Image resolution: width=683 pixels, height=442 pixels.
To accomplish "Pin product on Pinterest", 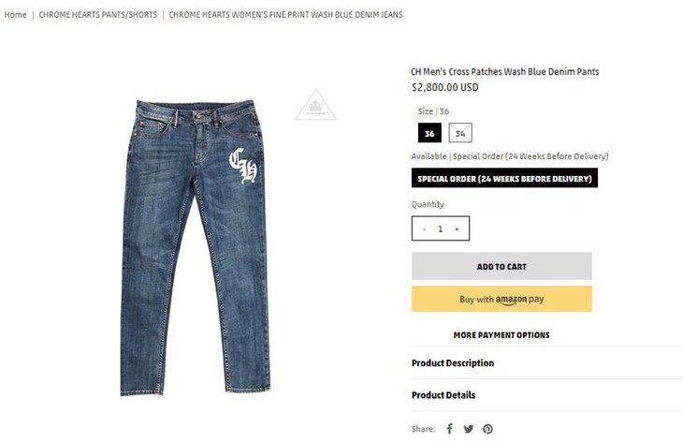I will [x=487, y=429].
